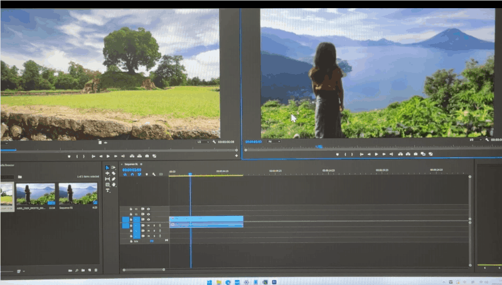This screenshot has height=285, width=502.
Task: Step forward one frame in Source monitor
Action: 115,156
